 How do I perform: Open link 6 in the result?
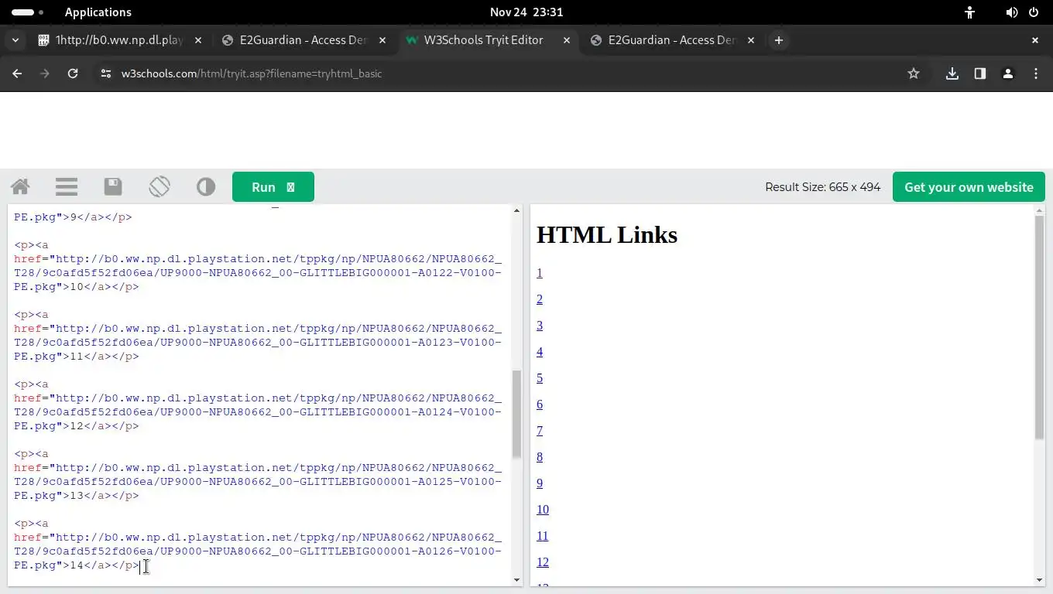point(540,405)
